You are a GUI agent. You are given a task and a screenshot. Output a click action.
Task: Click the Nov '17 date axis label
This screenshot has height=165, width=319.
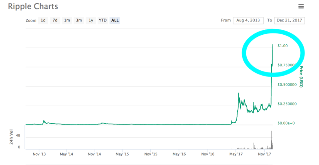click(265, 154)
